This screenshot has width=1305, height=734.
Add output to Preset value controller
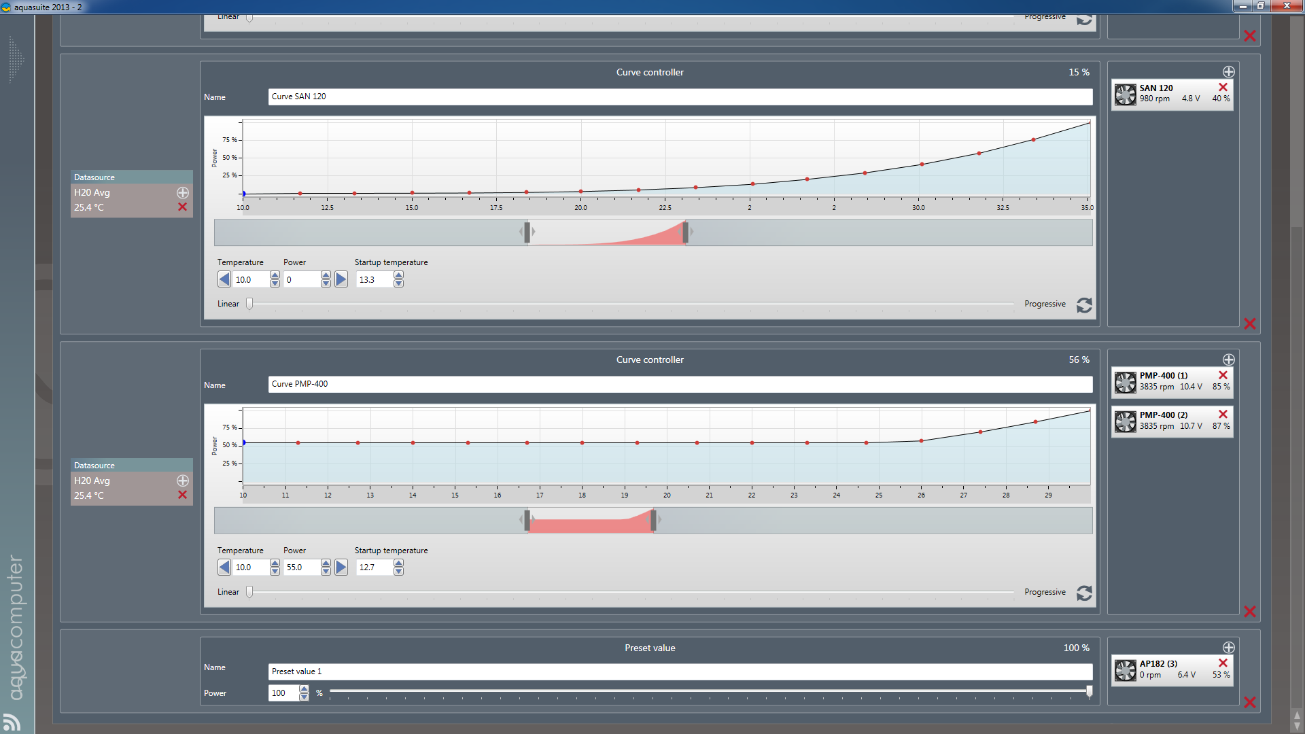coord(1228,648)
